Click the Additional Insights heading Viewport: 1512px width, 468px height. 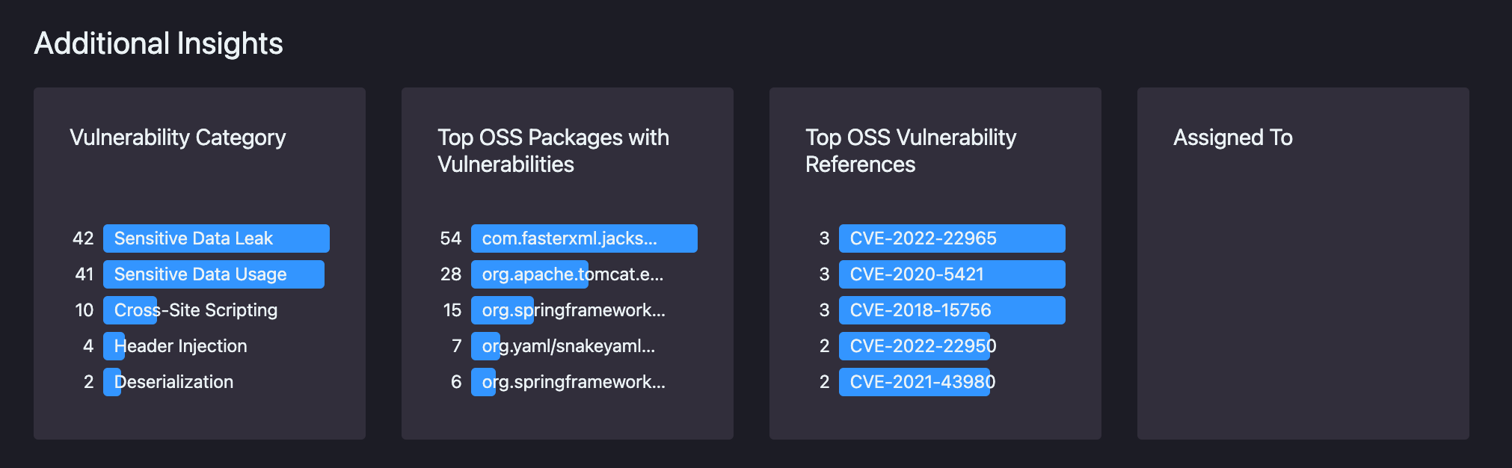(x=159, y=43)
